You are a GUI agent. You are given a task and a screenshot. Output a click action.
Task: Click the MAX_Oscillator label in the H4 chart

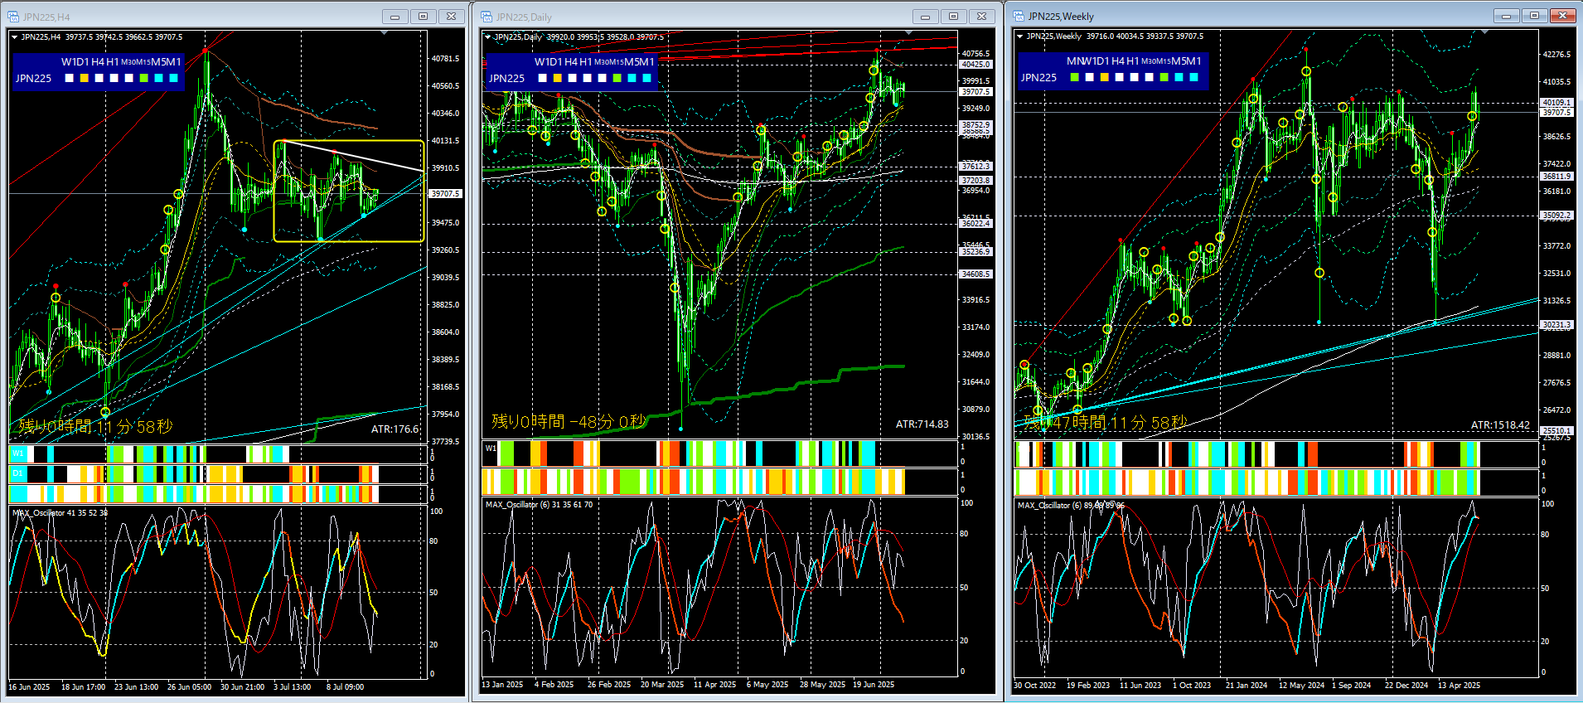[x=60, y=513]
